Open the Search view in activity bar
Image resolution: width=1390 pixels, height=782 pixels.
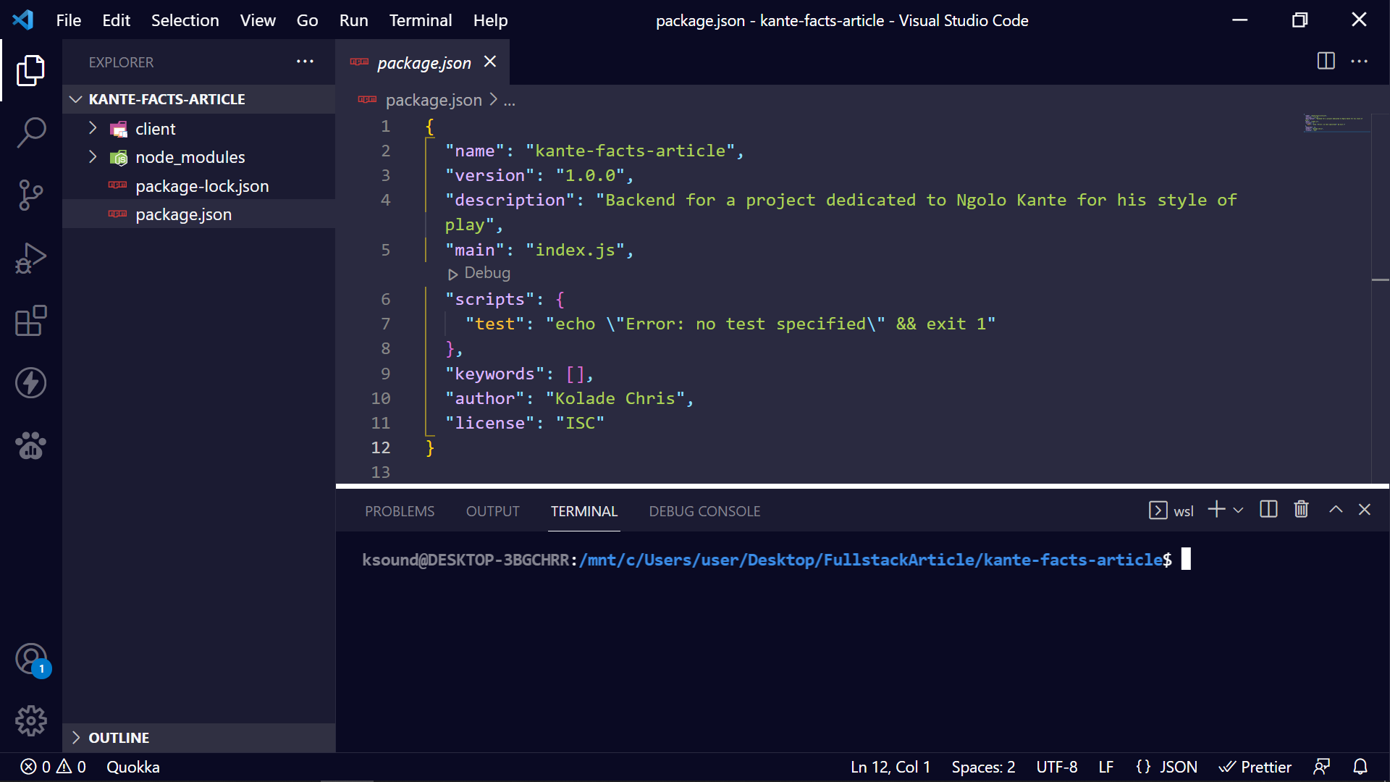click(x=31, y=133)
